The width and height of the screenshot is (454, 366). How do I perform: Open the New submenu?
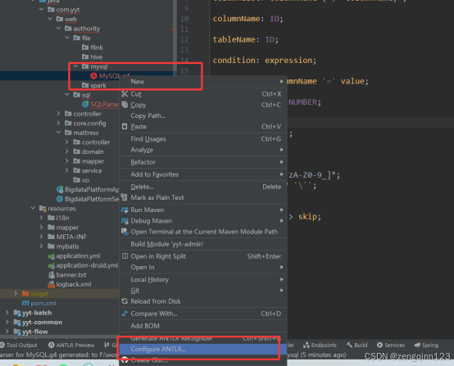[x=203, y=82]
